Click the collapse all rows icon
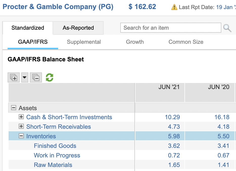 (36, 77)
